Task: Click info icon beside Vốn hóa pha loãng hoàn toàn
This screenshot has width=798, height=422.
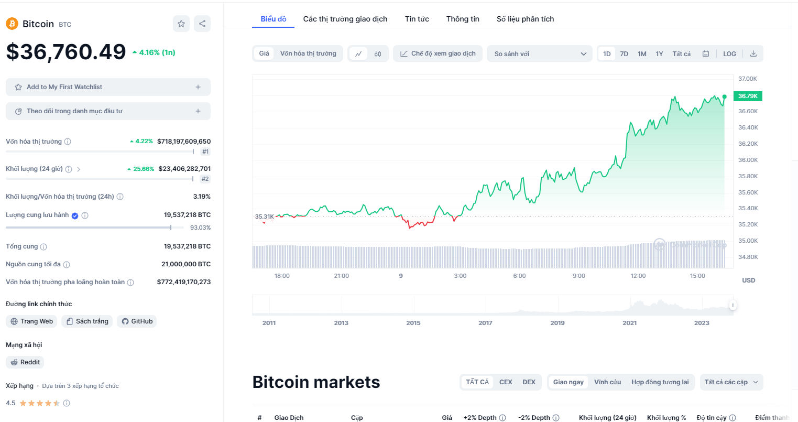Action: 130,282
